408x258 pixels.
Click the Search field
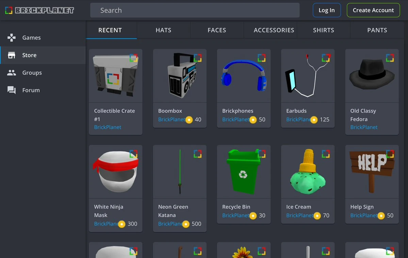point(194,10)
